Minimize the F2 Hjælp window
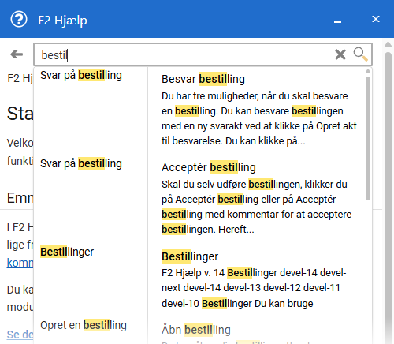 pyautogui.click(x=337, y=21)
